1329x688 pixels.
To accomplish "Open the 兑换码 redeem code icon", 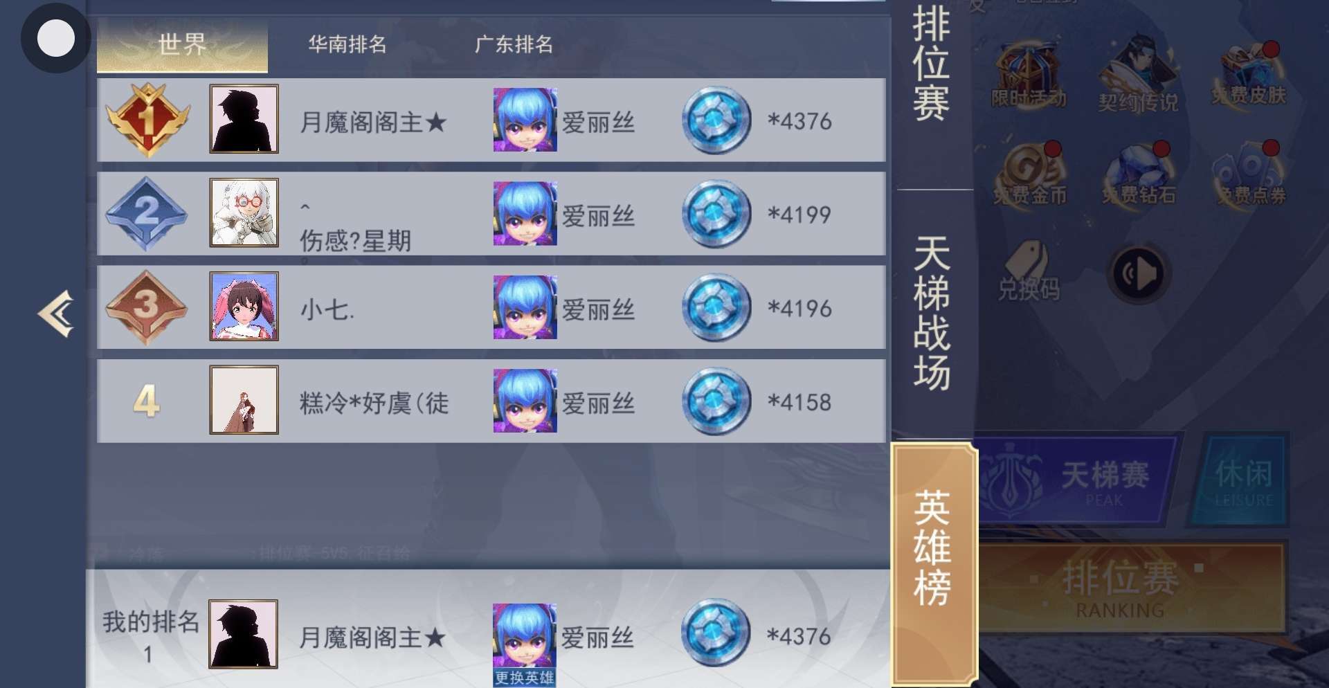I will 1029,271.
